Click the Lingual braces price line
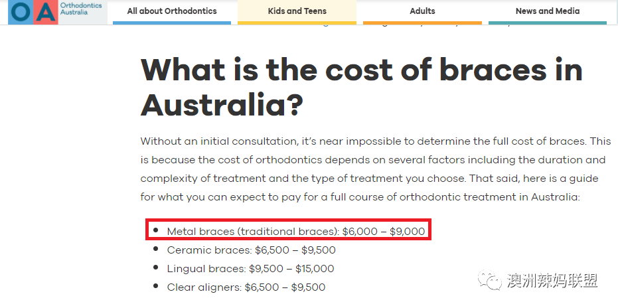 (x=250, y=269)
